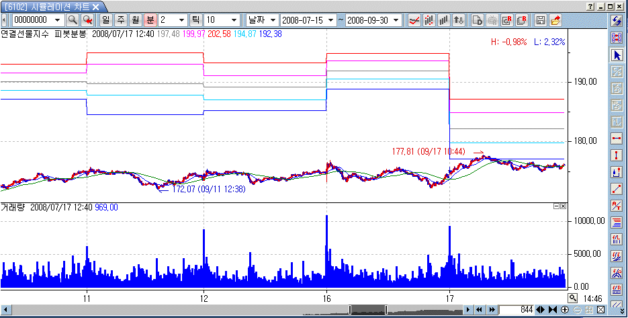The height and width of the screenshot is (318, 628).
Task: Click the bar count field showing 844
Action: click(x=518, y=309)
